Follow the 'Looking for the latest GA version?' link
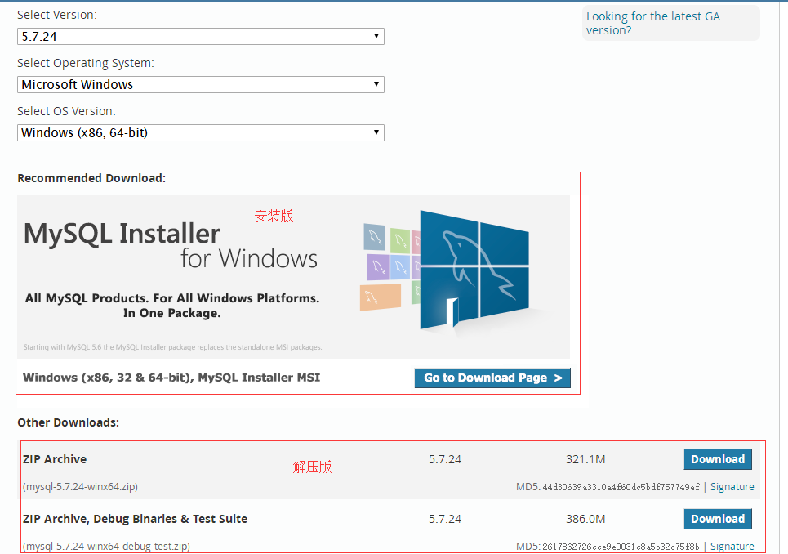788x554 pixels. [x=652, y=23]
